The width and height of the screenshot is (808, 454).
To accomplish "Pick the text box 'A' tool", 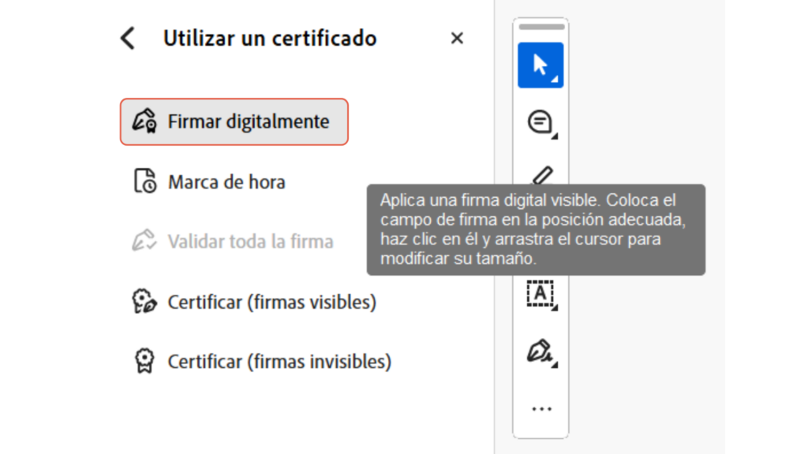I will tap(541, 293).
